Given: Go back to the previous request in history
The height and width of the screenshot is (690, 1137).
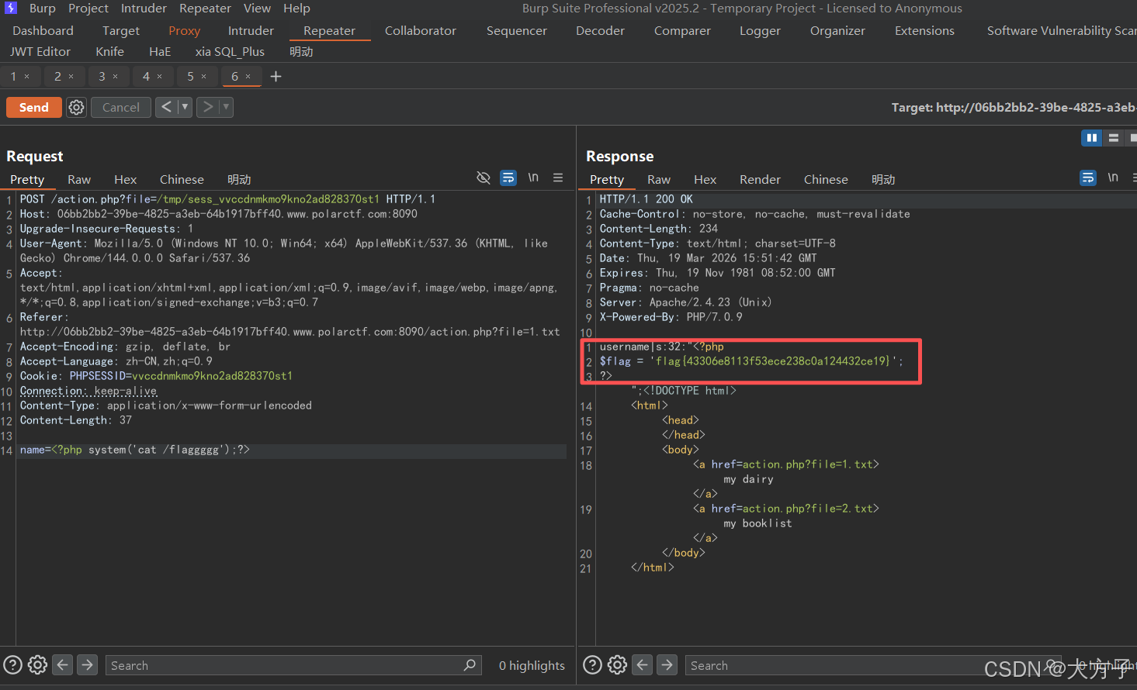Looking at the screenshot, I should coord(166,107).
